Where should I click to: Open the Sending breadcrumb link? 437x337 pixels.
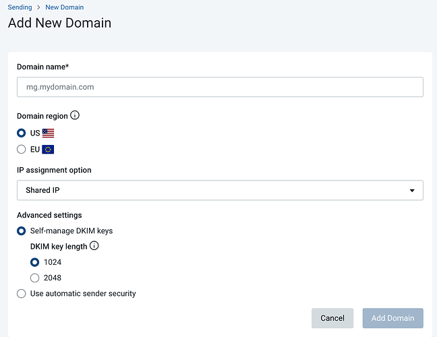(20, 7)
